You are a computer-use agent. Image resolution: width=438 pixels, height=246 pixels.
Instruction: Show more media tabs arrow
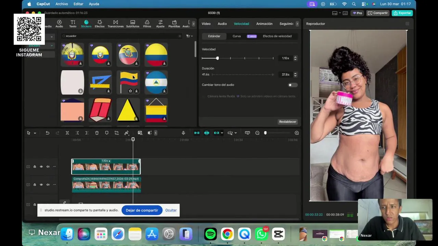(x=193, y=24)
